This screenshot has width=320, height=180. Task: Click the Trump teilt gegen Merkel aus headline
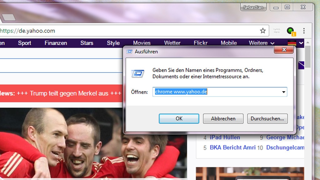tap(69, 93)
